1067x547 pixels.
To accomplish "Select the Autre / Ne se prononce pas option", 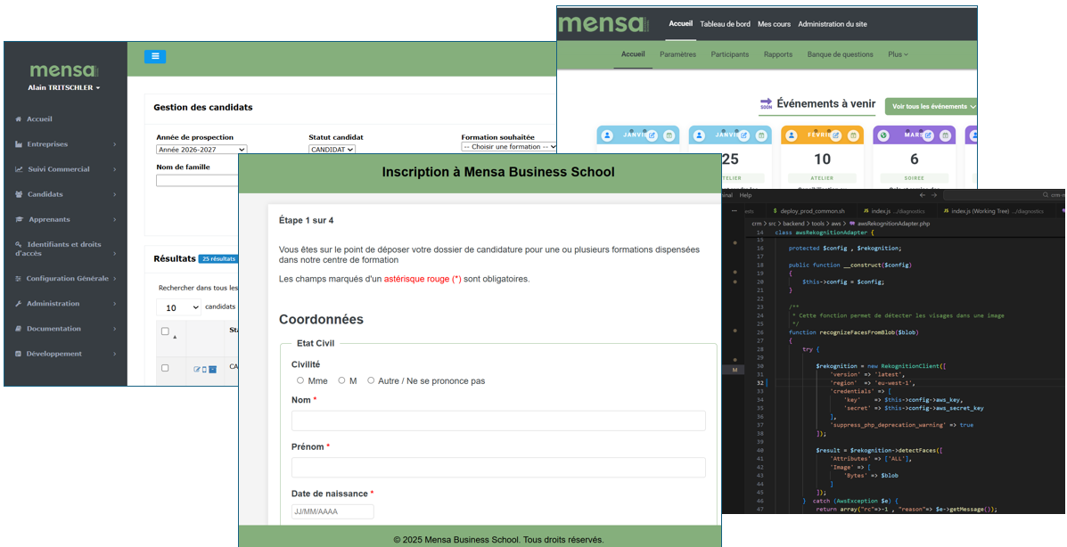I will (371, 380).
